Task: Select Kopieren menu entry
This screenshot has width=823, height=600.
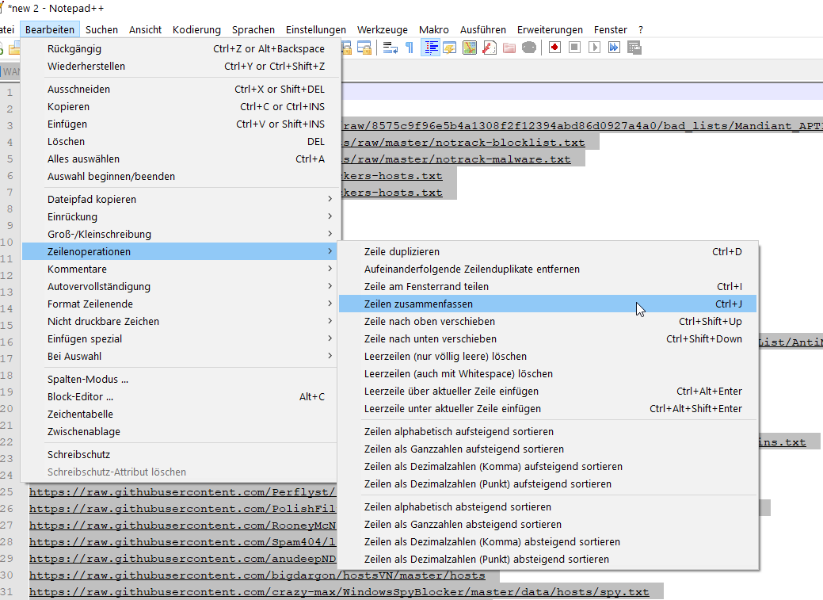Action: pos(179,107)
